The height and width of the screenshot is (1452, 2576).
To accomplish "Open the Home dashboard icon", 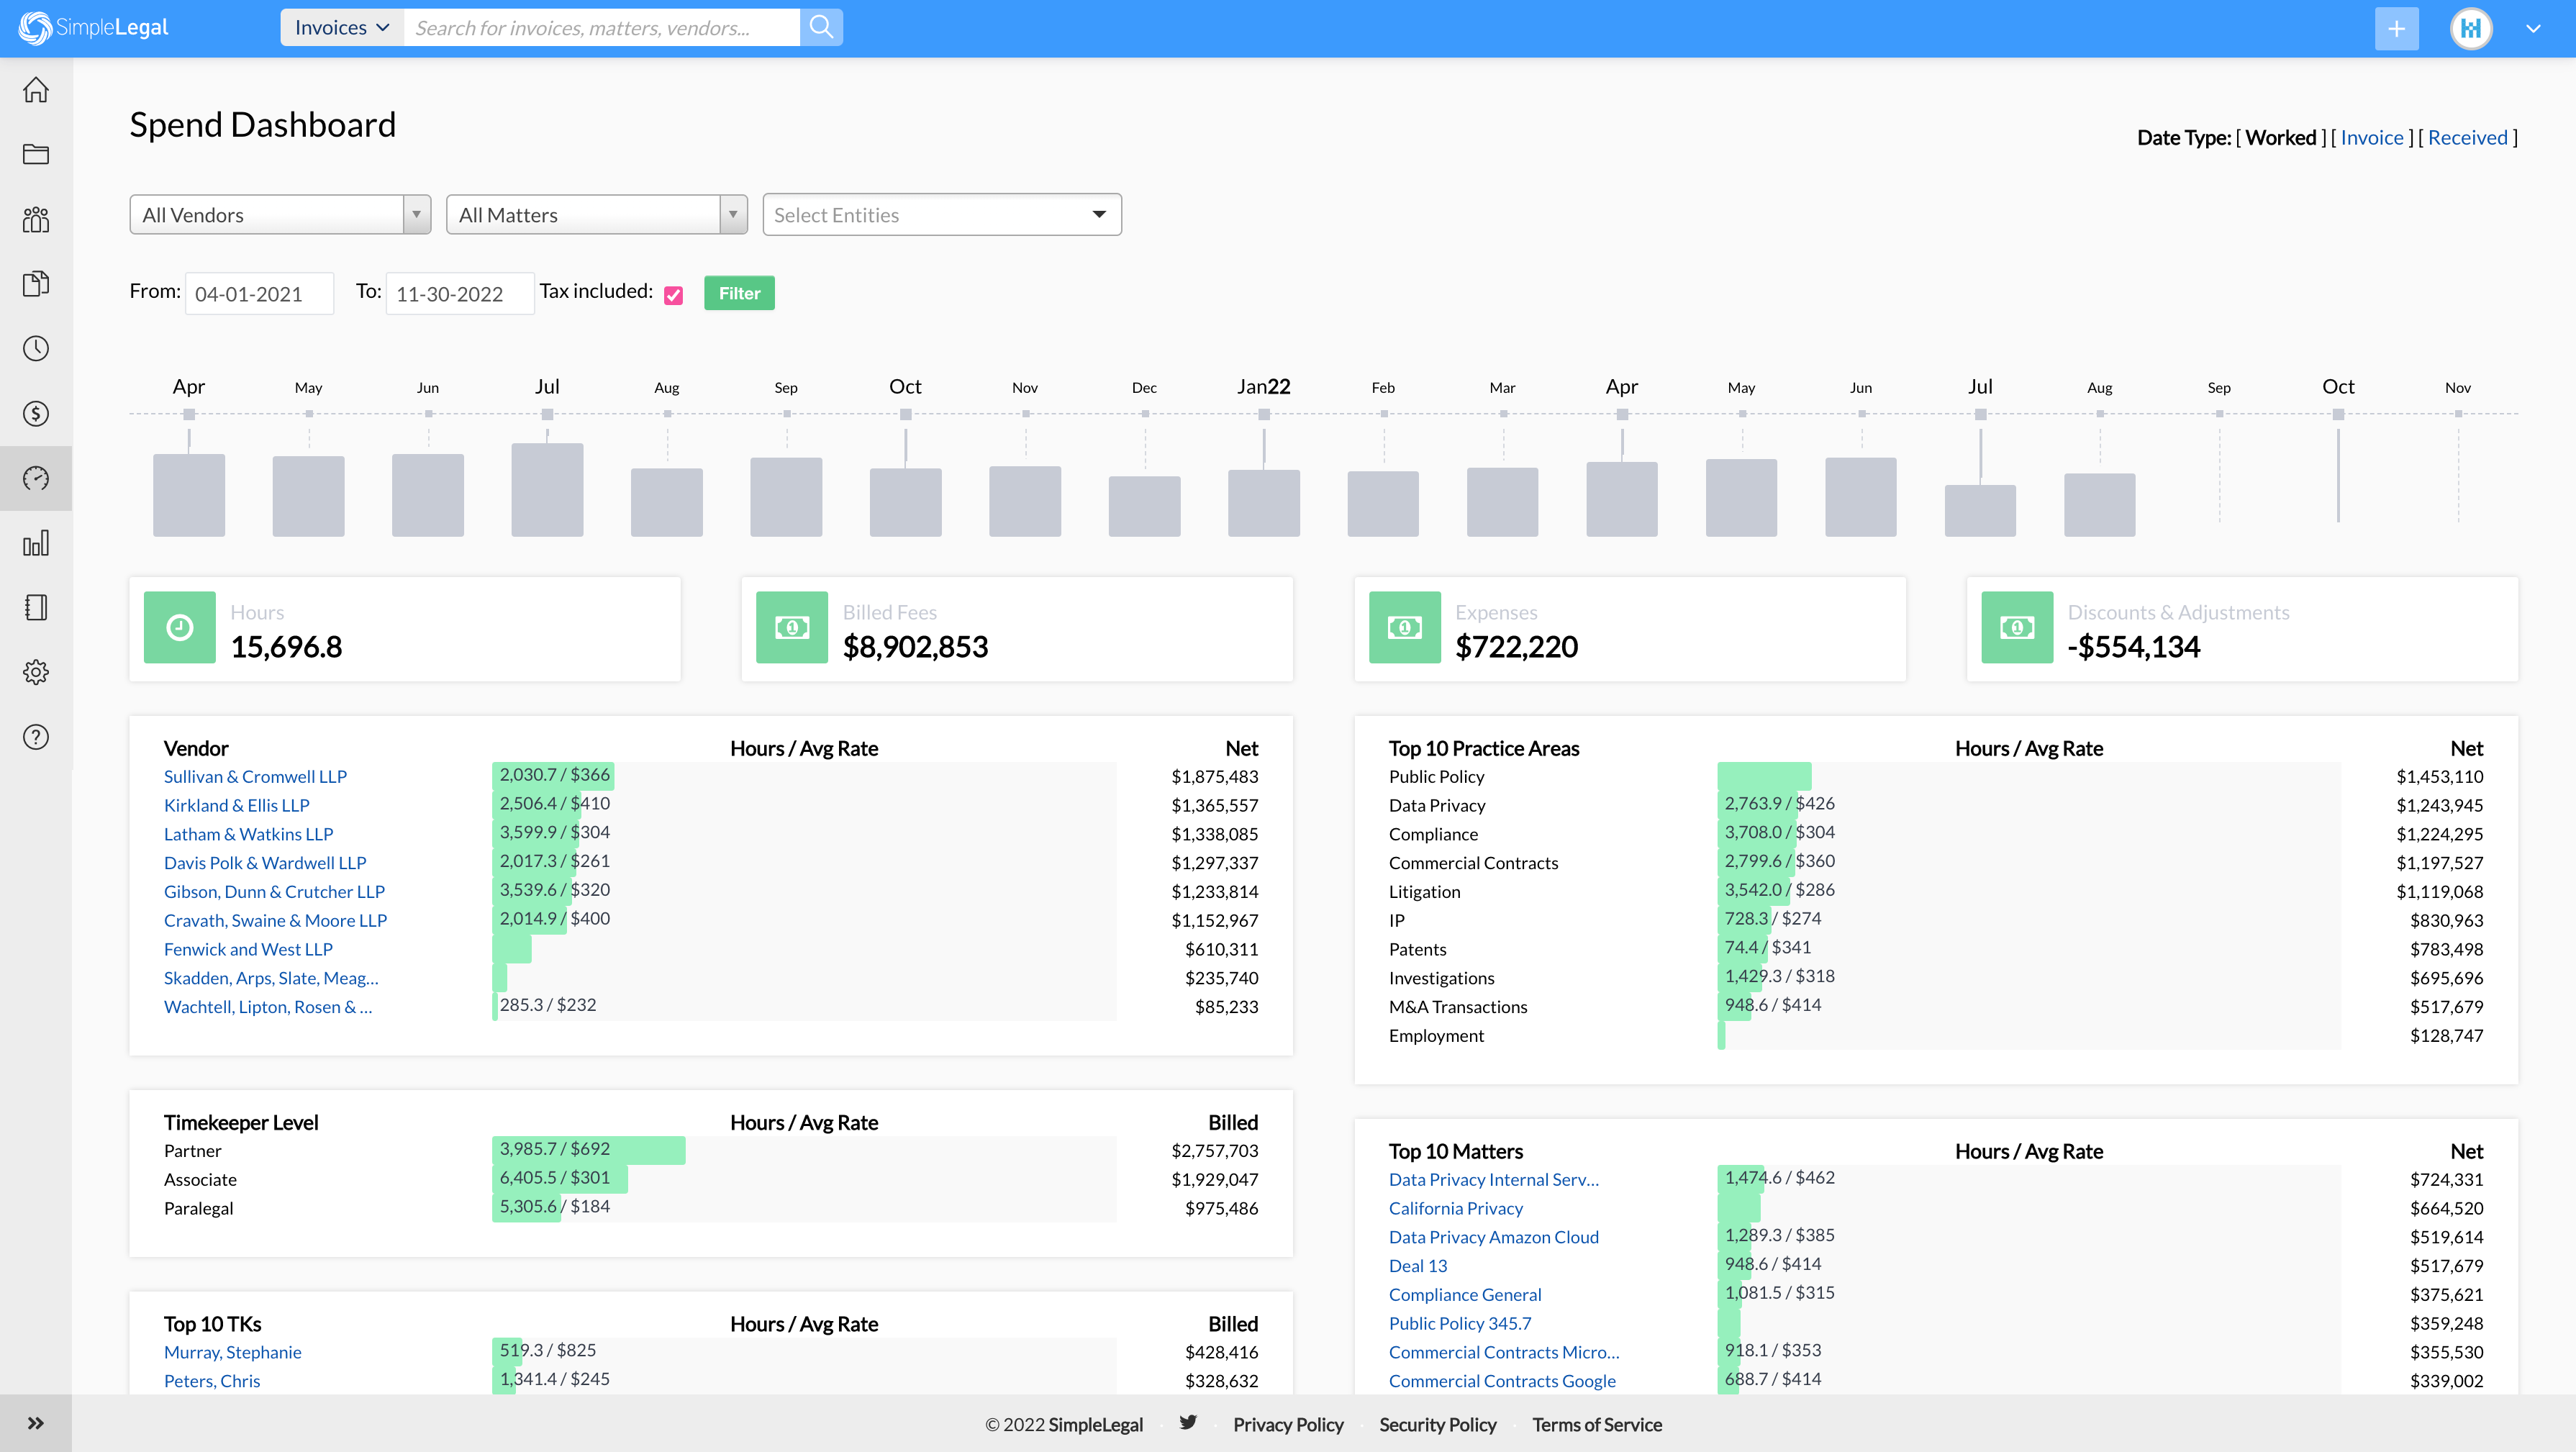I will 36,89.
